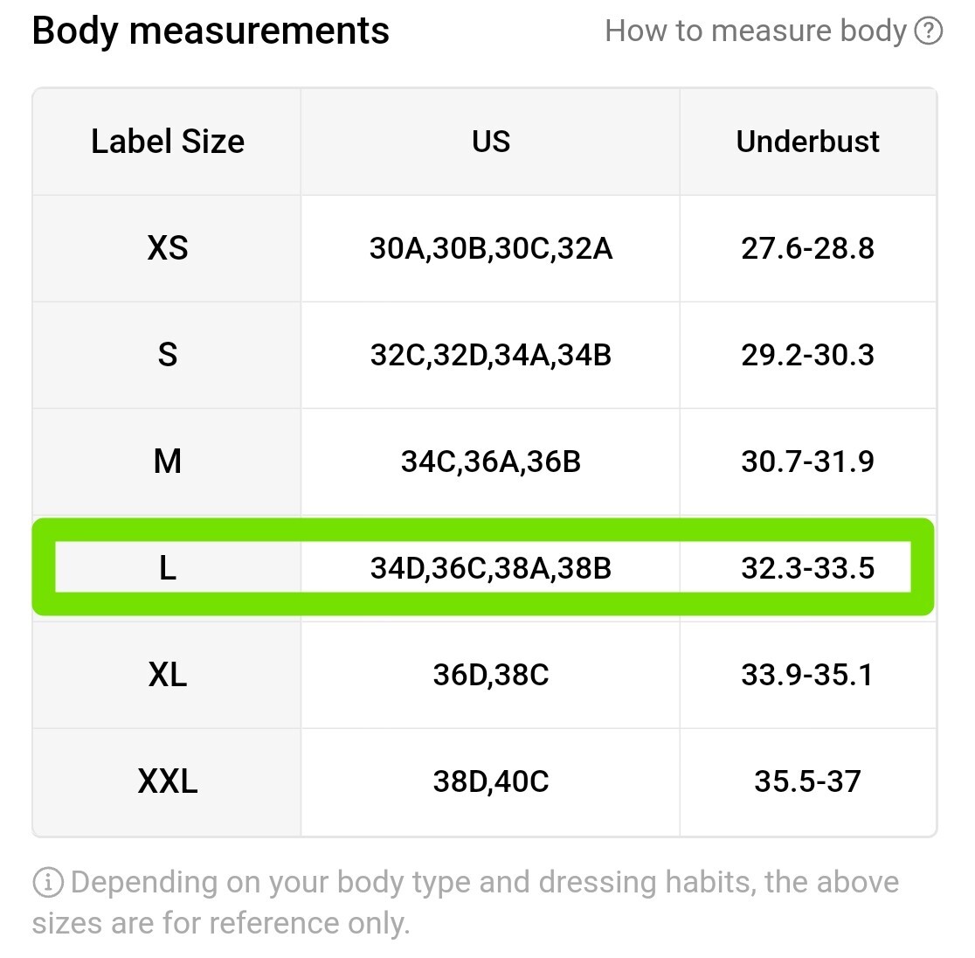Click the Underbust column header
The width and height of the screenshot is (975, 958).
808,142
